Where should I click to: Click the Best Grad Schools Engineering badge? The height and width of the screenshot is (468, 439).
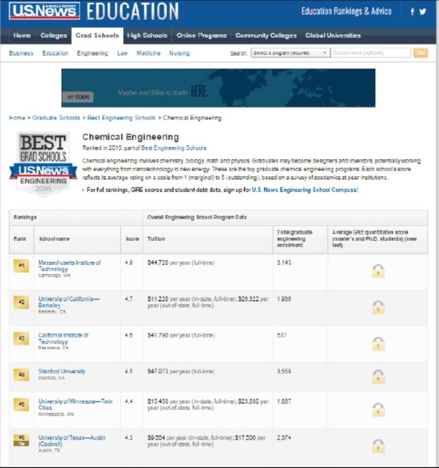point(43,164)
